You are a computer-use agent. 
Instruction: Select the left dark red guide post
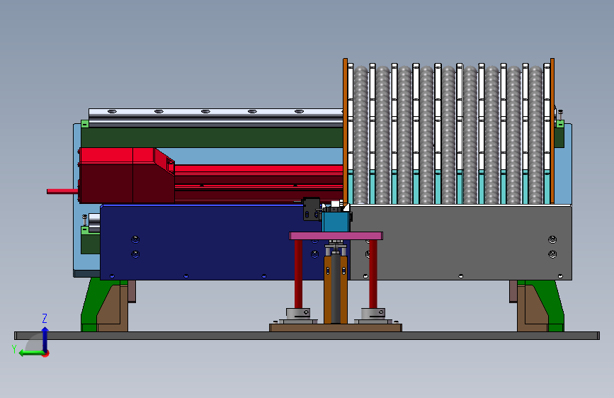(298, 274)
